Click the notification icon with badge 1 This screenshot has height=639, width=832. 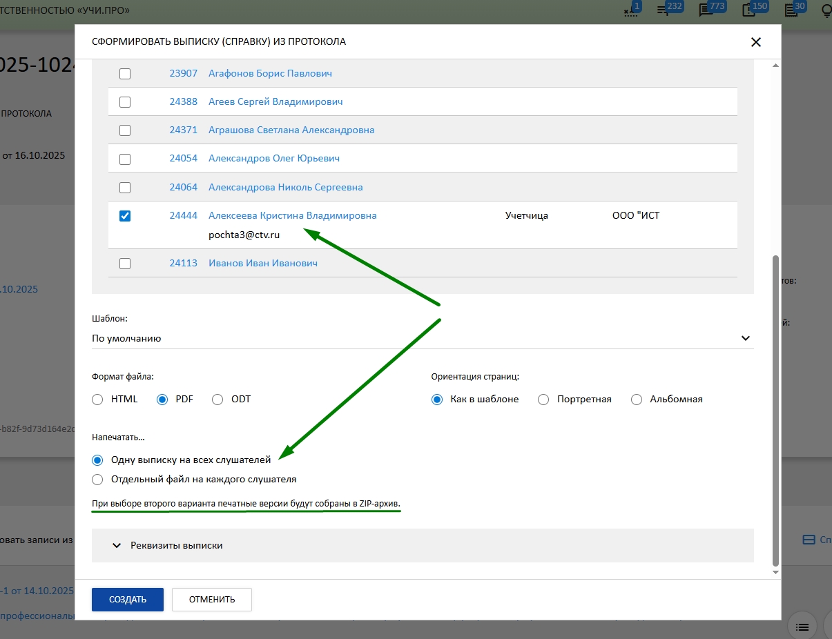(631, 10)
